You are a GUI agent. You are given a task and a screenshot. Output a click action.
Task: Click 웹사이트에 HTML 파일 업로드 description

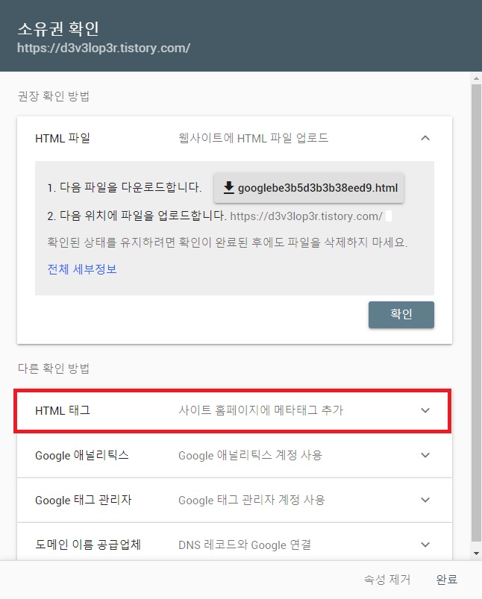coord(253,138)
